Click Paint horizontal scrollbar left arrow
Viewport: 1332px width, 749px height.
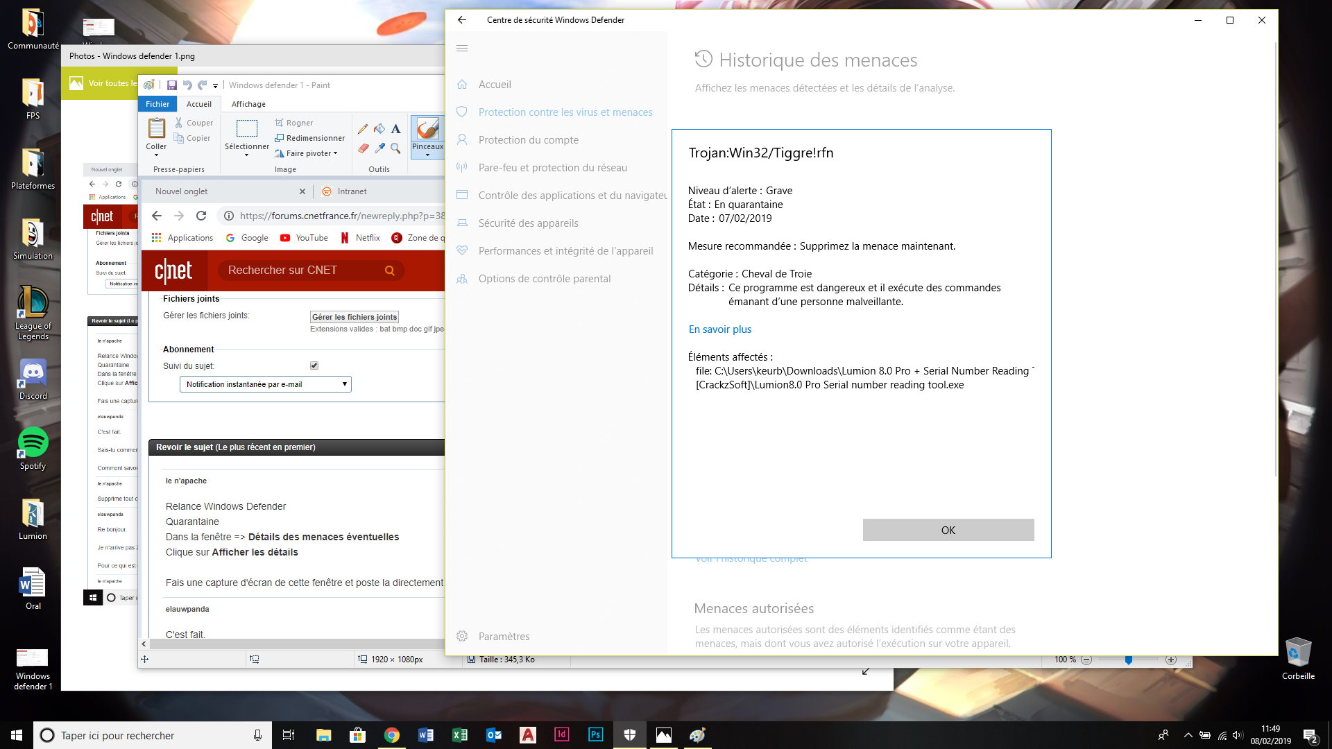click(x=144, y=644)
